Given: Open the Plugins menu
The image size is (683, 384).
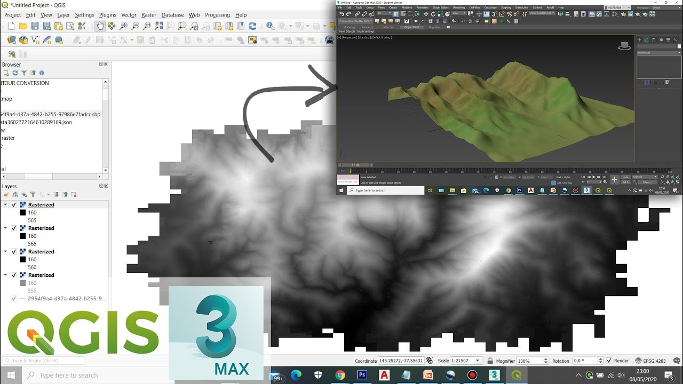Looking at the screenshot, I should [x=108, y=15].
